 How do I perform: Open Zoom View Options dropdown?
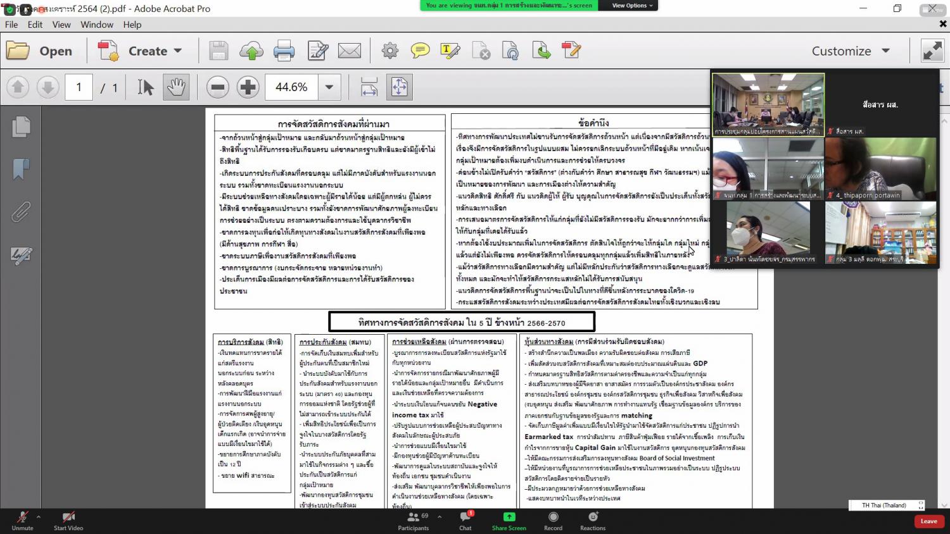click(x=632, y=5)
